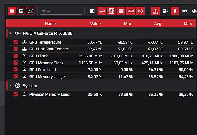This screenshot has height=135, width=197.
Task: Select the GPU Core Load sensor name
Action: tap(42, 70)
